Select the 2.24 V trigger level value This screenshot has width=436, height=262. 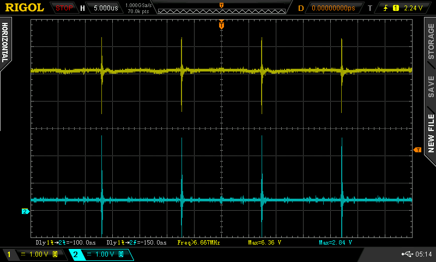pos(414,8)
